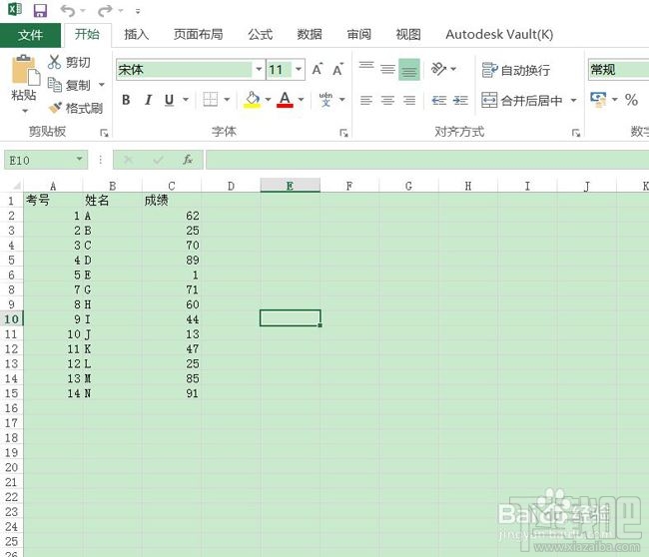Expand the 粘贴 paste options arrow

[25, 111]
